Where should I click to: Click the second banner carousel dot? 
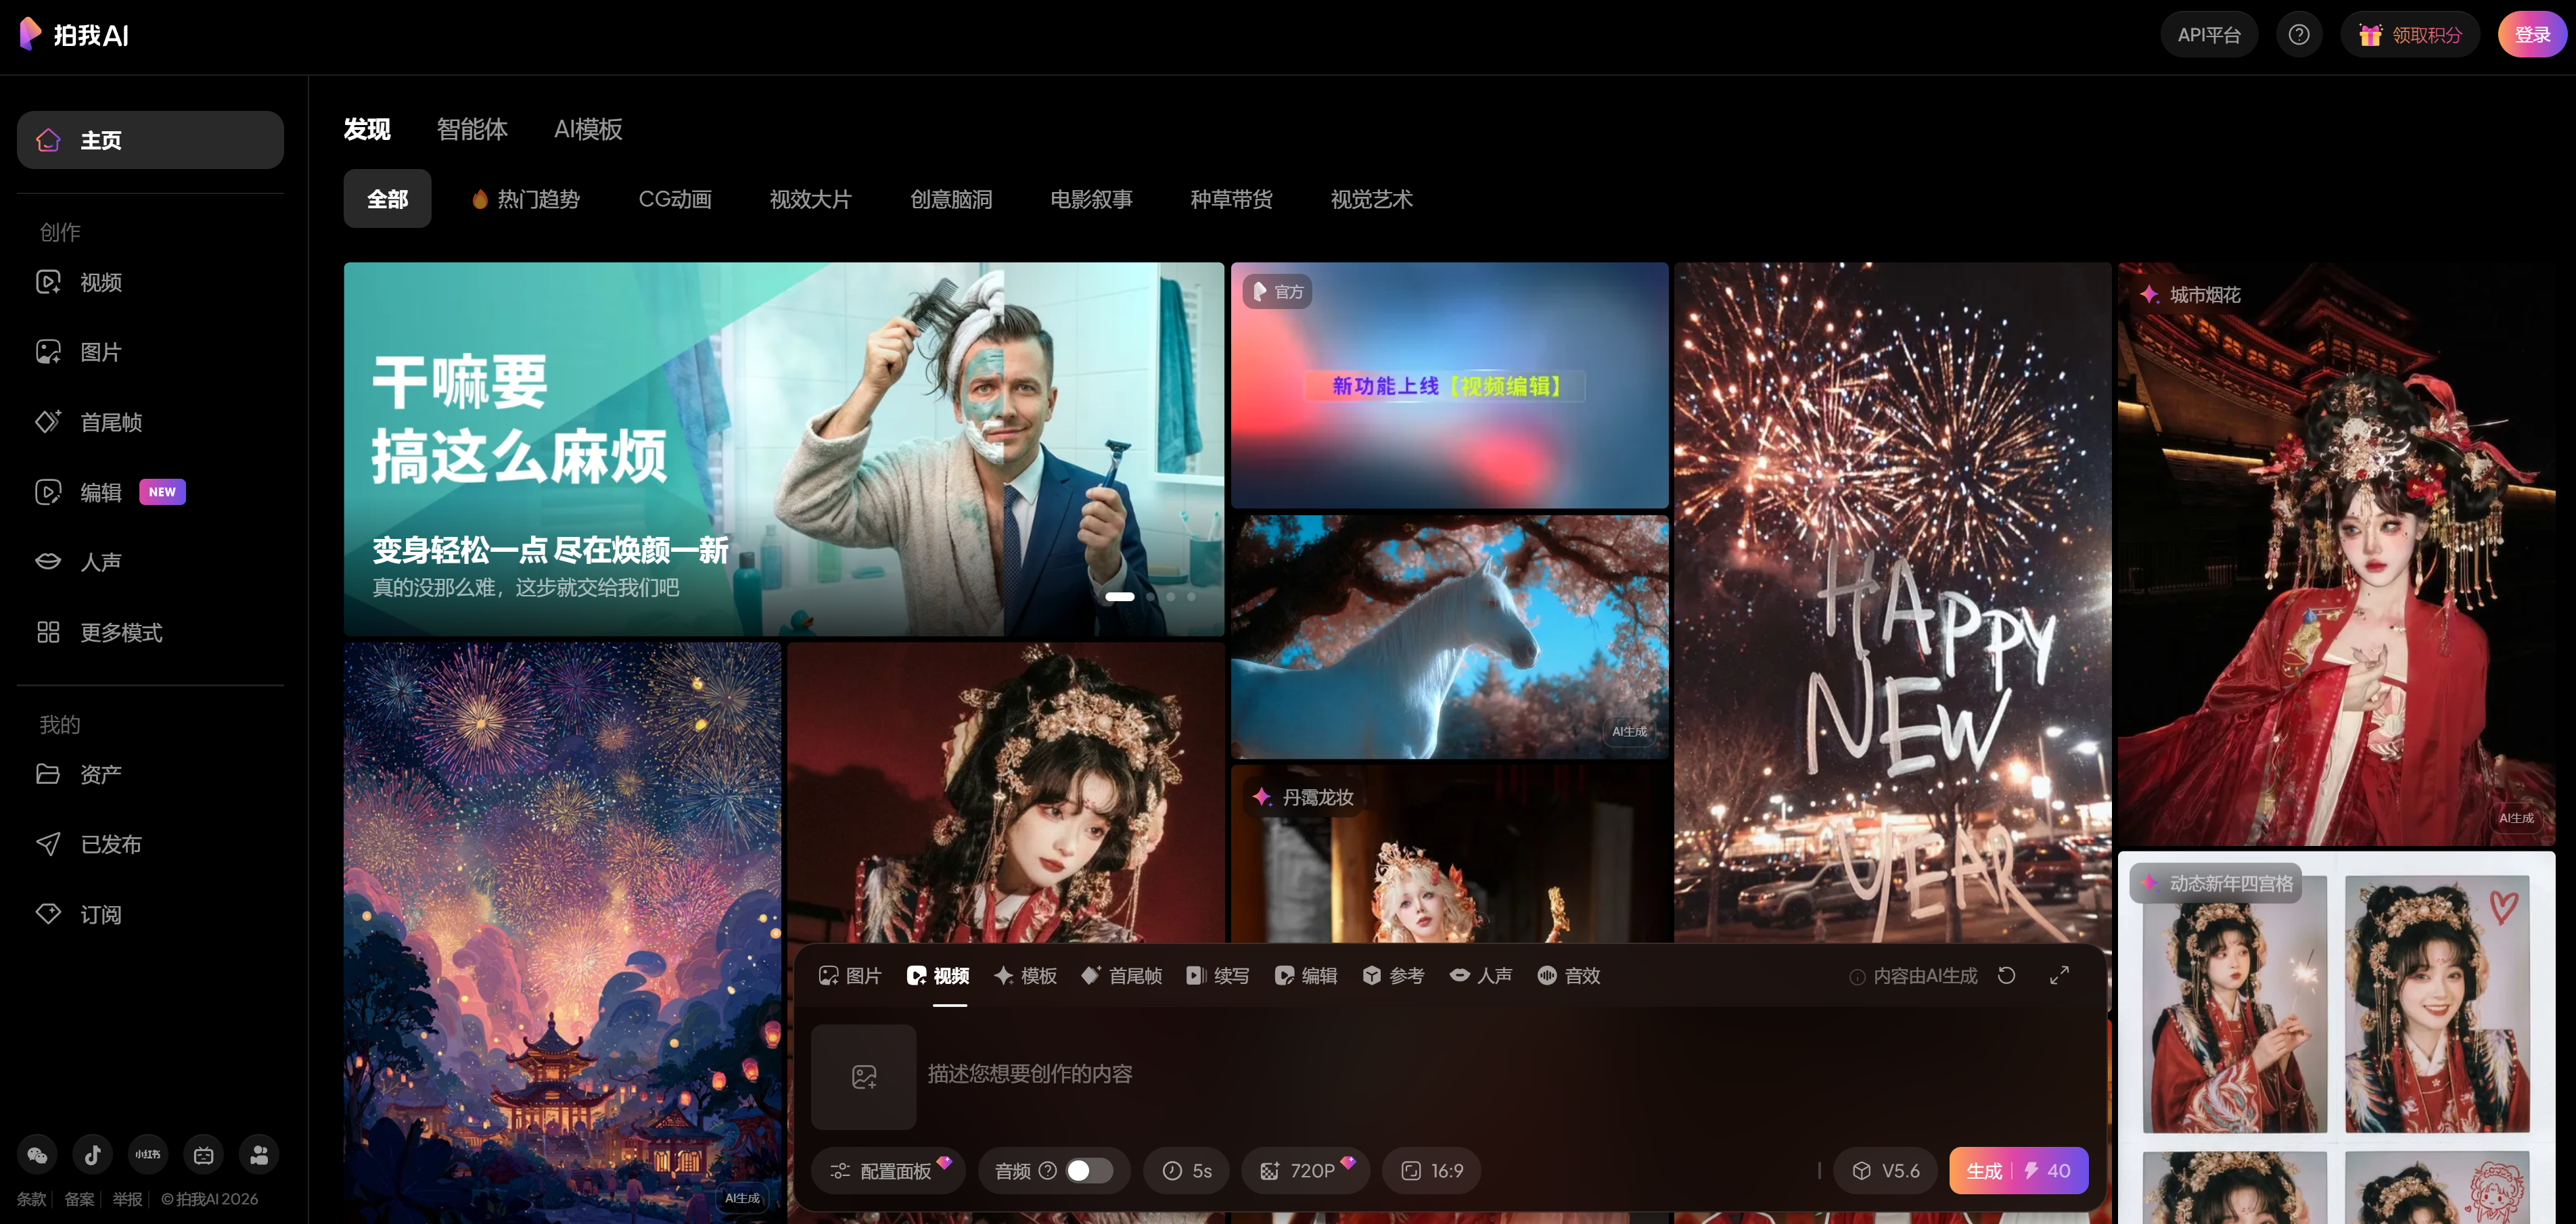[x=1151, y=597]
